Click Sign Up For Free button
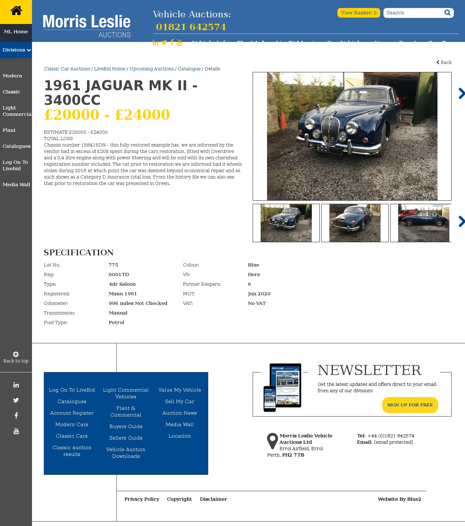 coord(410,405)
